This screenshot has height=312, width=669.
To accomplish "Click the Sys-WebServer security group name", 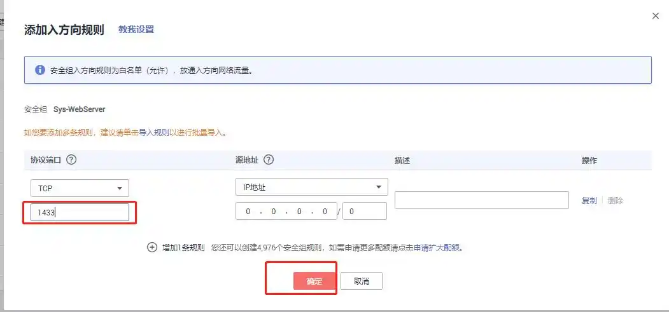I will (x=80, y=109).
